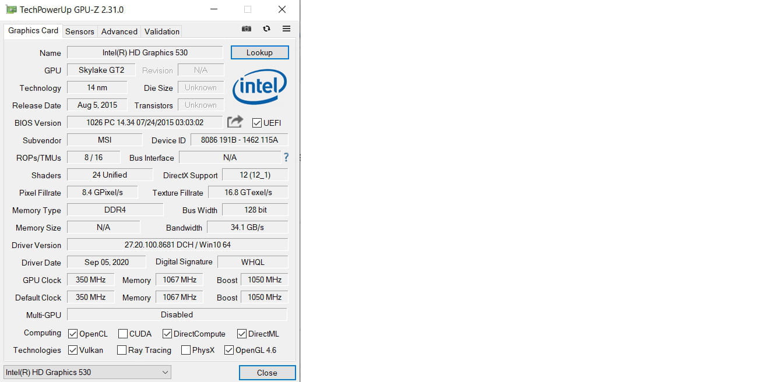Switch to the Sensors tab

(x=80, y=31)
